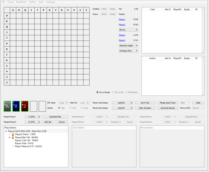Open the Absolute weight dropdown
This screenshot has height=172, width=209.
pyautogui.click(x=128, y=46)
